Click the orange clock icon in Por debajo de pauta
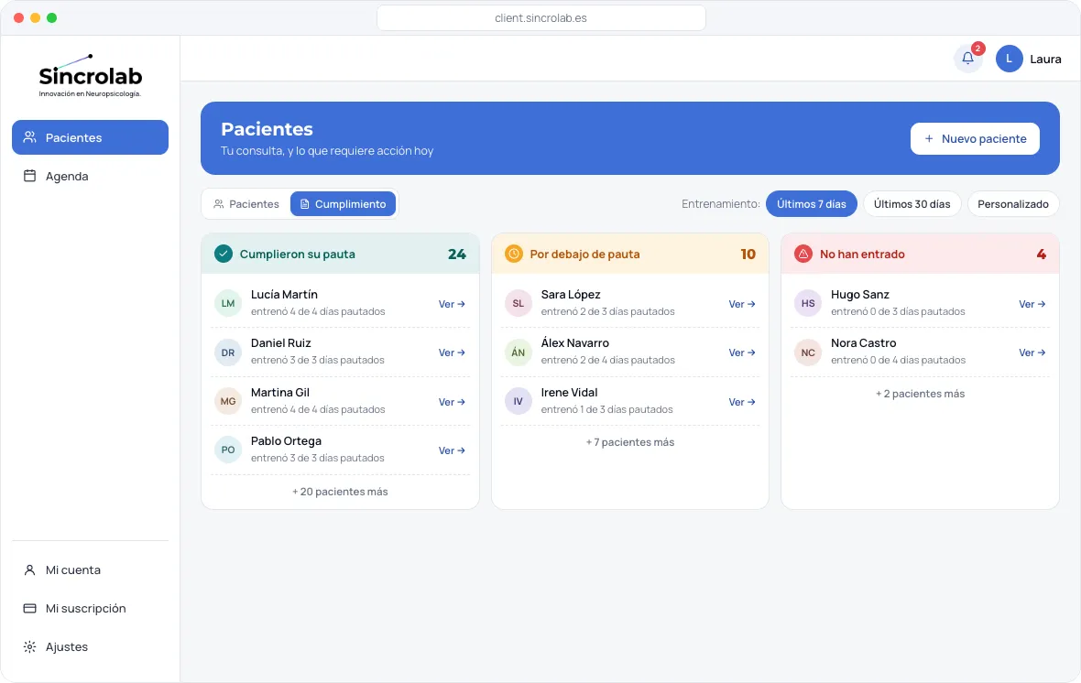The image size is (1081, 683). pyautogui.click(x=514, y=254)
